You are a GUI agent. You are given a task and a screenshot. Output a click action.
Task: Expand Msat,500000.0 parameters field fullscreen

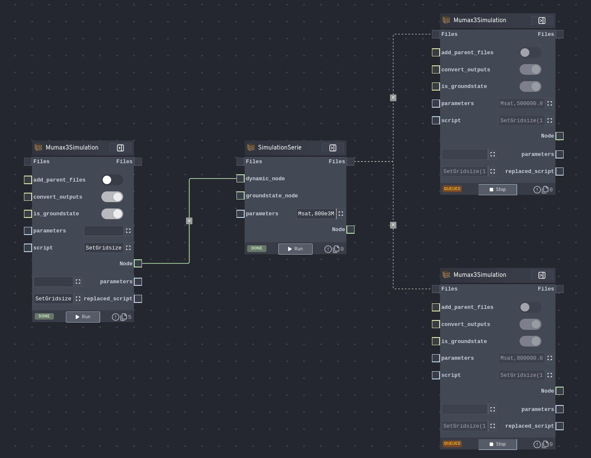click(x=550, y=103)
